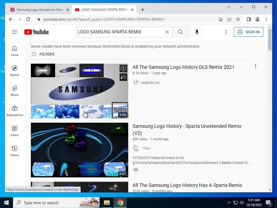Click the page vertical scrollbar thumb
Viewport: 277px width, 208px height.
[270, 40]
